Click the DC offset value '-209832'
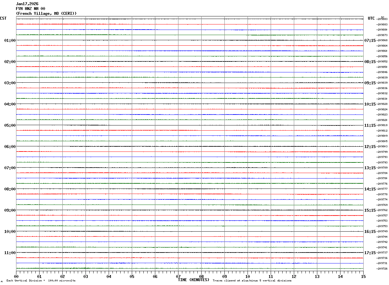The height and width of the screenshot is (285, 389). point(382,93)
